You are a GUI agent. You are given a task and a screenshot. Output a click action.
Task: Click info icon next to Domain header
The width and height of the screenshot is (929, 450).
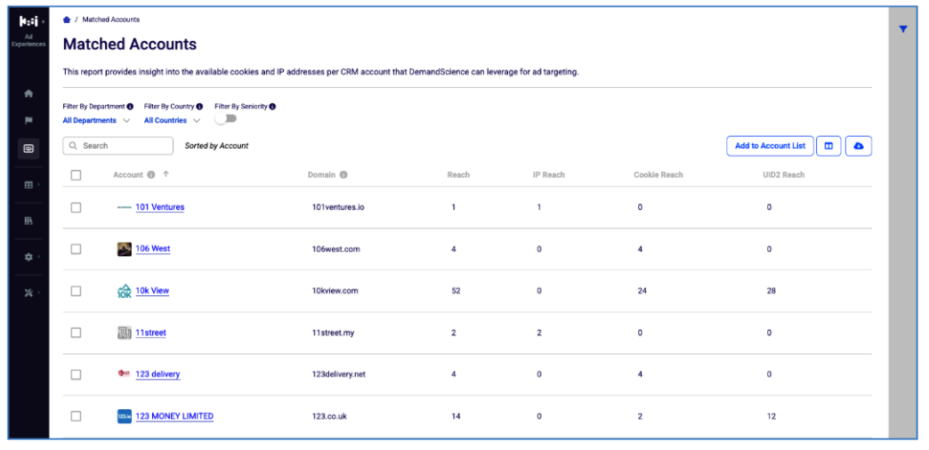click(343, 174)
